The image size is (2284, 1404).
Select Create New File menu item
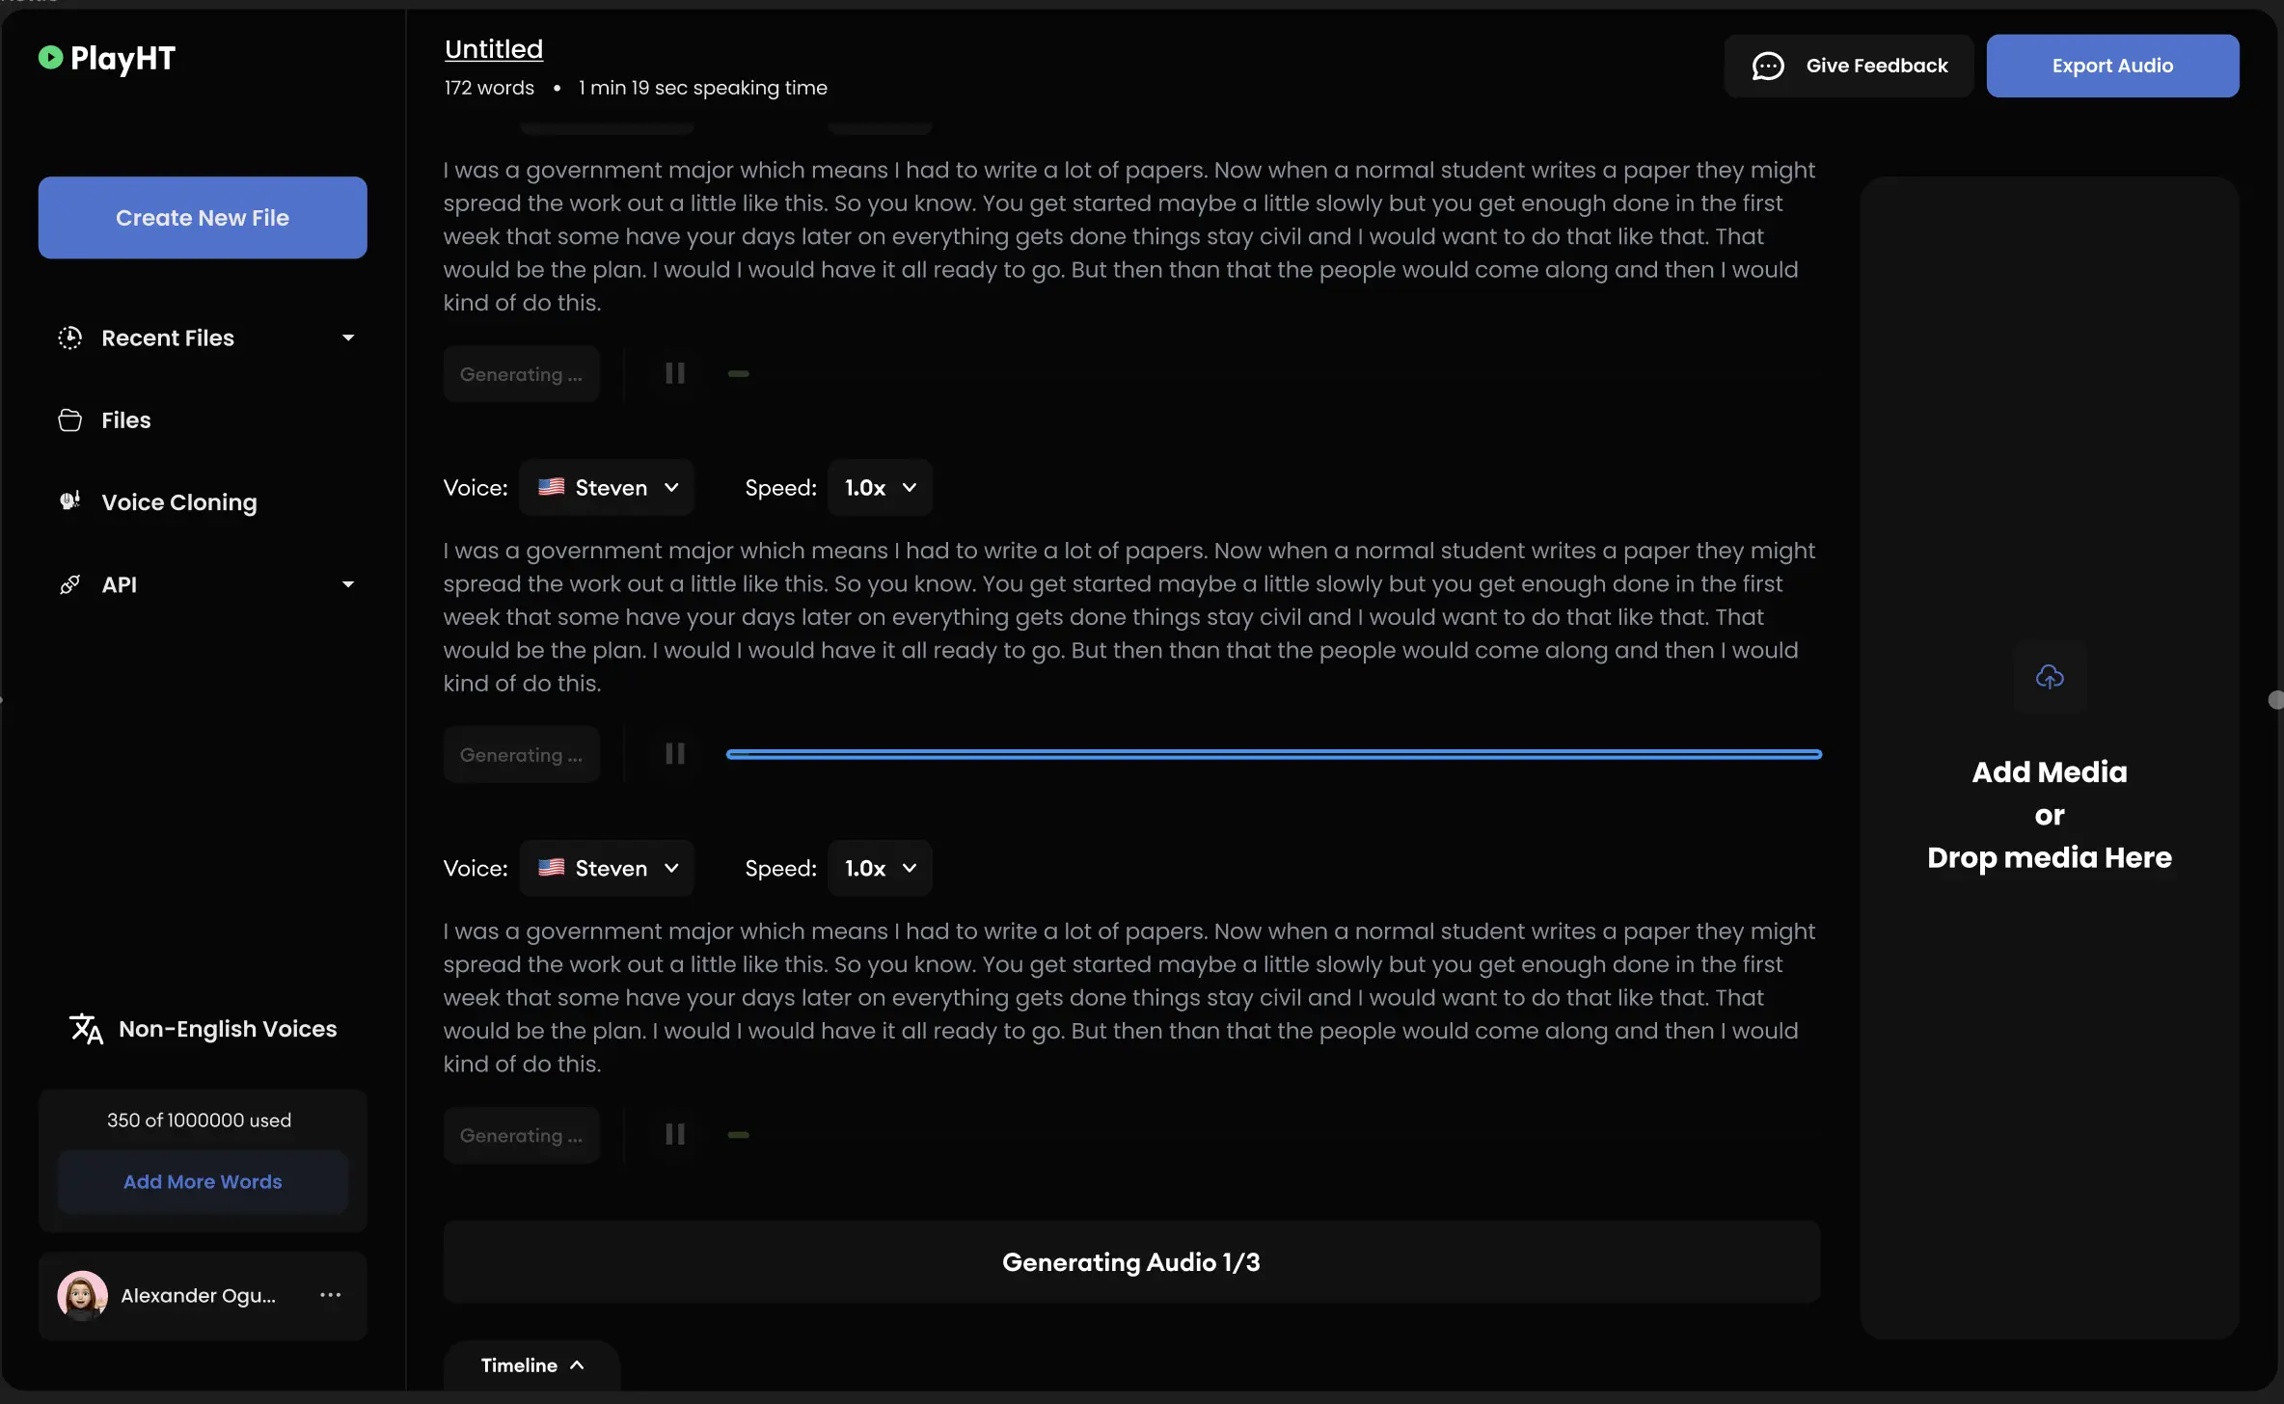click(201, 217)
